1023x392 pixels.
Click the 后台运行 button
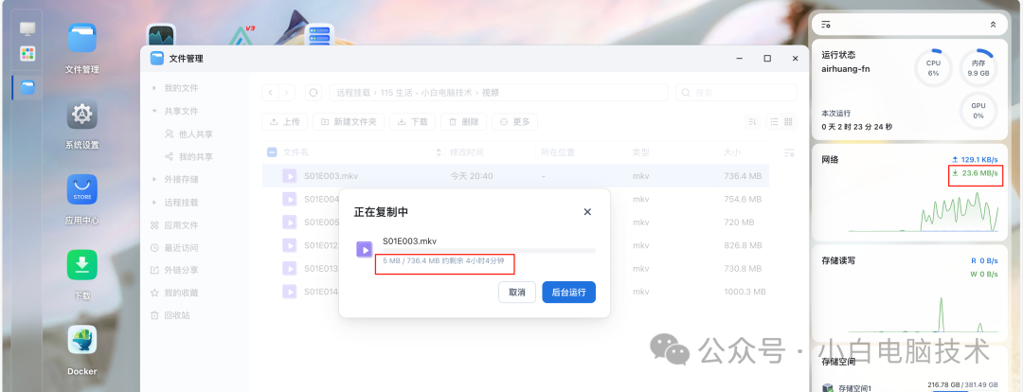pos(569,293)
